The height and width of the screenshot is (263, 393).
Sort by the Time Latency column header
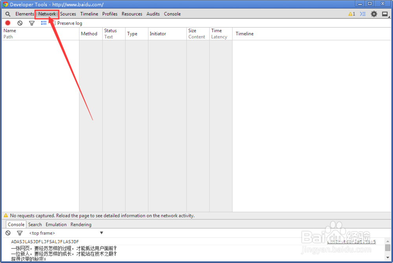(221, 33)
